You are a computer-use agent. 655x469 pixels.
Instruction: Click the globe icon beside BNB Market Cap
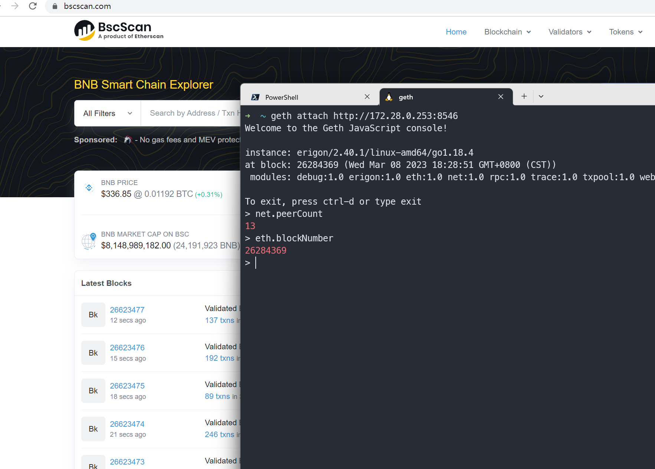coord(88,241)
